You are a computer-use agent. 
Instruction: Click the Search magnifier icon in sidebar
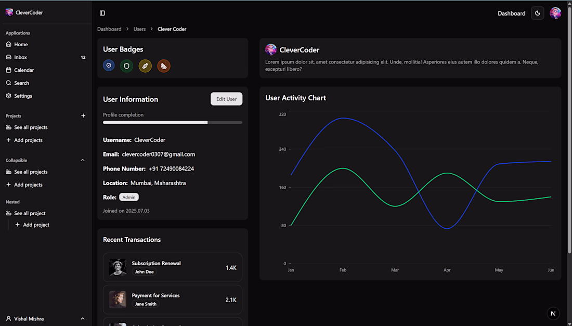(x=9, y=83)
